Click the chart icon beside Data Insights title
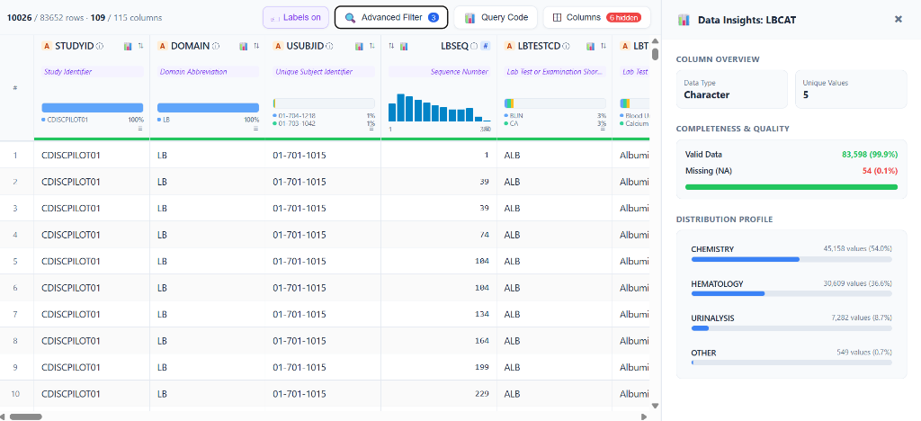The width and height of the screenshot is (921, 421). tap(684, 20)
